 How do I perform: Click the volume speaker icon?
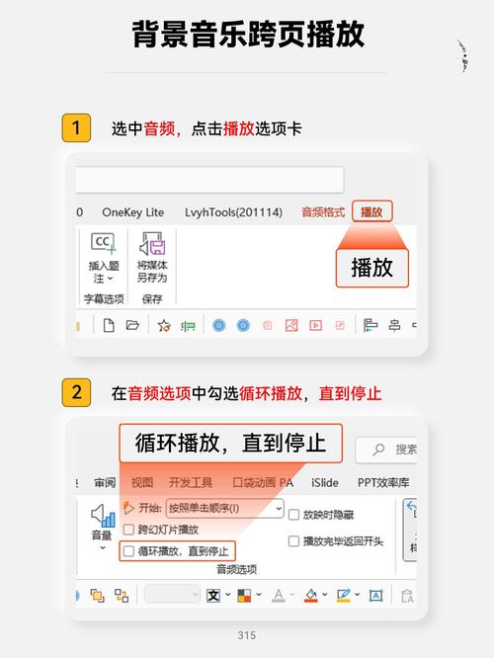coord(103,516)
